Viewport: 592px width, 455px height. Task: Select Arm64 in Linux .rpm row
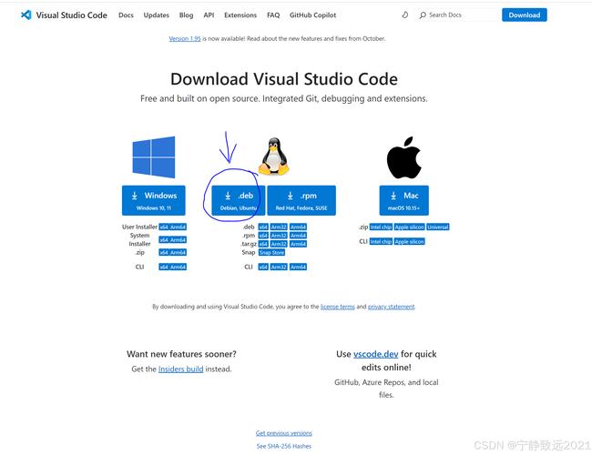coord(298,236)
